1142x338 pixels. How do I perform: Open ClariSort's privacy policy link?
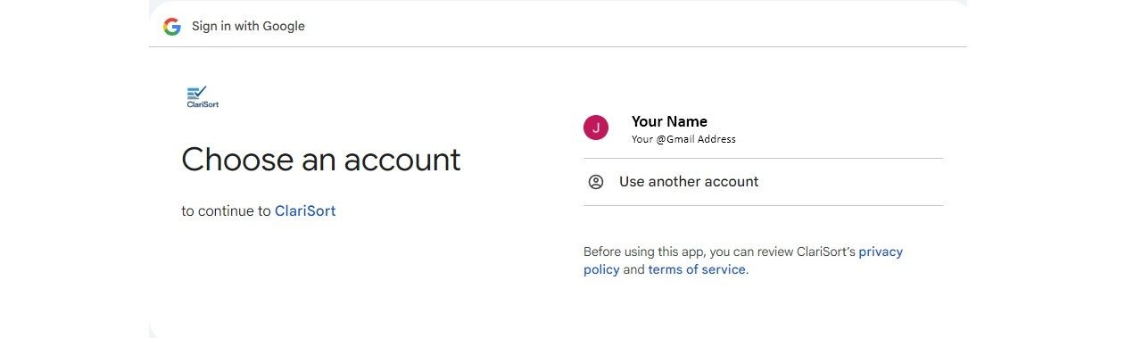[x=743, y=260]
